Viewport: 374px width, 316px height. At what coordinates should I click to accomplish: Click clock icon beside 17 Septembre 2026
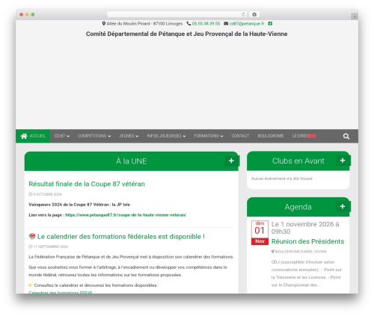click(x=31, y=247)
